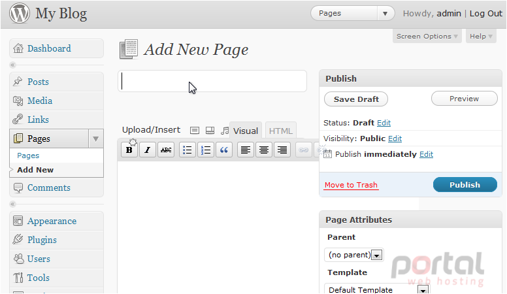The height and width of the screenshot is (294, 507).
Task: Click the Media camera icon
Action: tap(18, 101)
